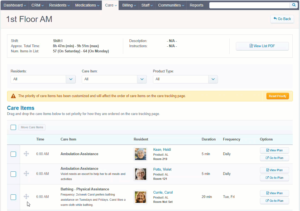Open View List PDF
The height and width of the screenshot is (211, 300).
coord(262,46)
